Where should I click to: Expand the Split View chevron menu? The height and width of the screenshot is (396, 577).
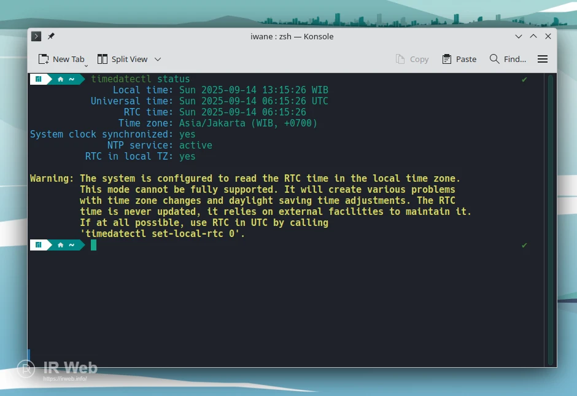click(158, 59)
